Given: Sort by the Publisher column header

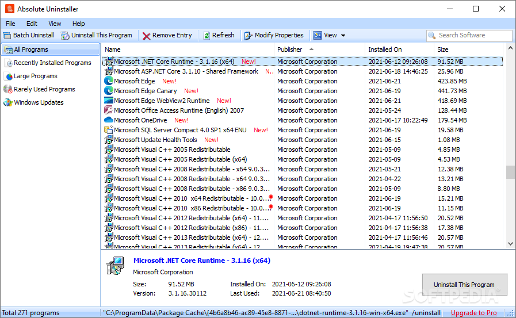Looking at the screenshot, I should [319, 49].
